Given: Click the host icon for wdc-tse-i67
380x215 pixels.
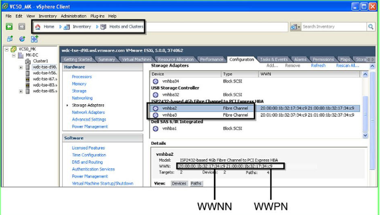Looking at the screenshot, I should coord(28,79).
